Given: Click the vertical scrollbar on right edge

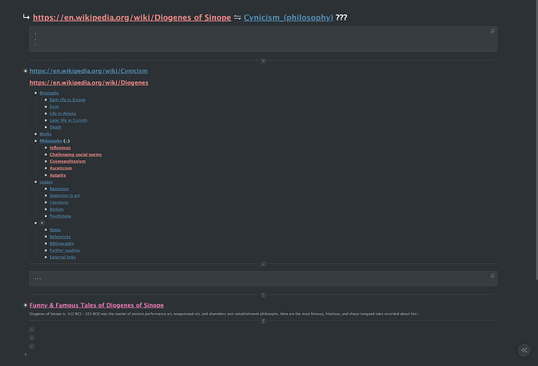Looking at the screenshot, I should click(536, 140).
